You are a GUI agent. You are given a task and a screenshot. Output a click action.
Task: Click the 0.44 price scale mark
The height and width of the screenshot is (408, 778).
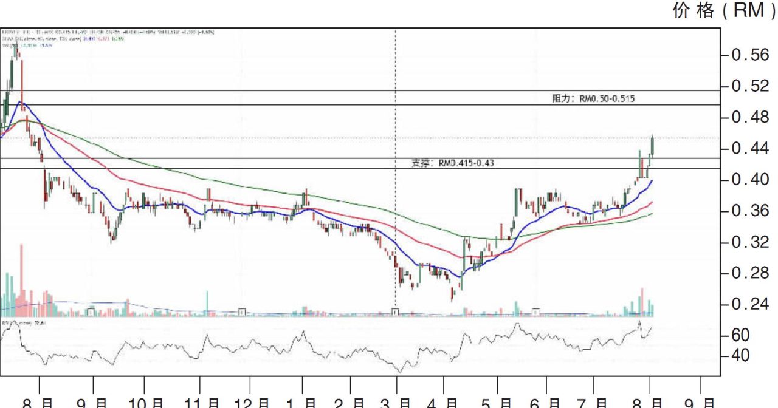point(747,148)
